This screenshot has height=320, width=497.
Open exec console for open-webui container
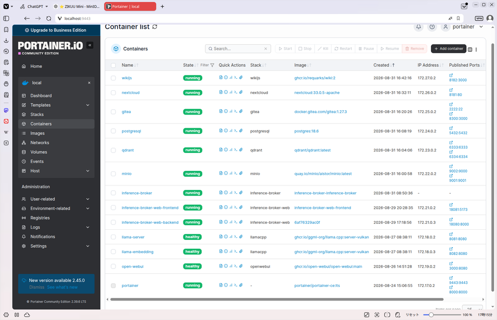tap(236, 266)
